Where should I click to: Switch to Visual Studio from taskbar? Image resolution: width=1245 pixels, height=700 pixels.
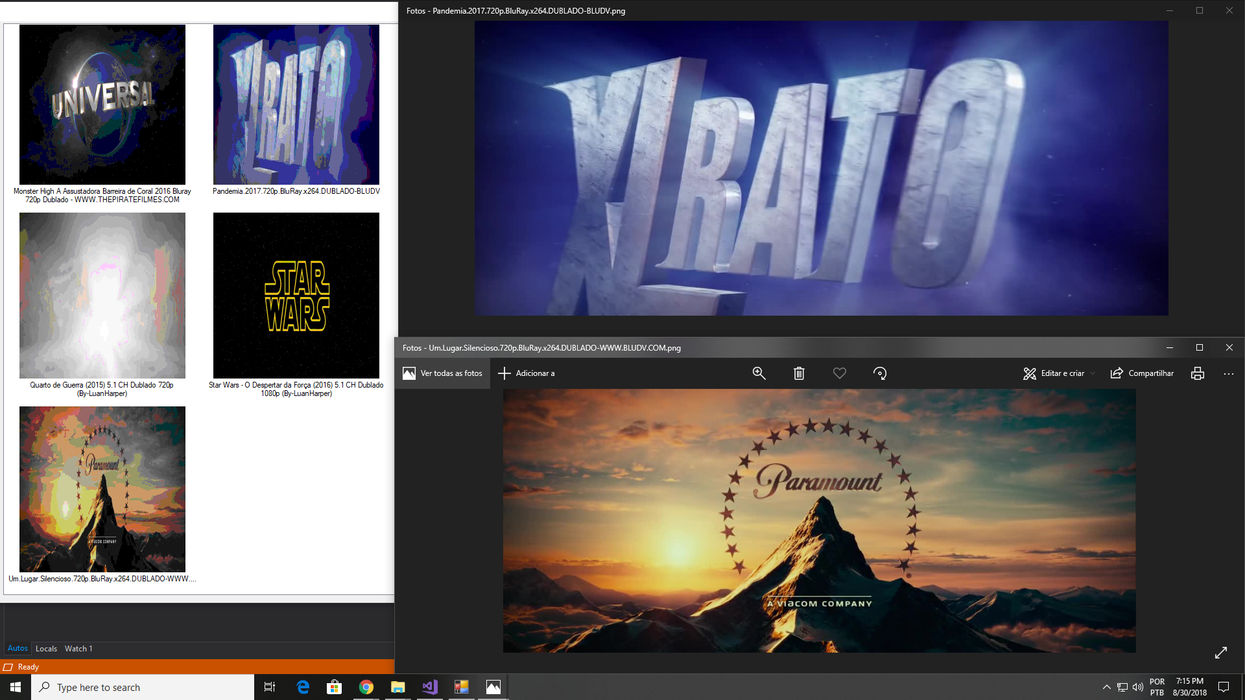[x=430, y=687]
